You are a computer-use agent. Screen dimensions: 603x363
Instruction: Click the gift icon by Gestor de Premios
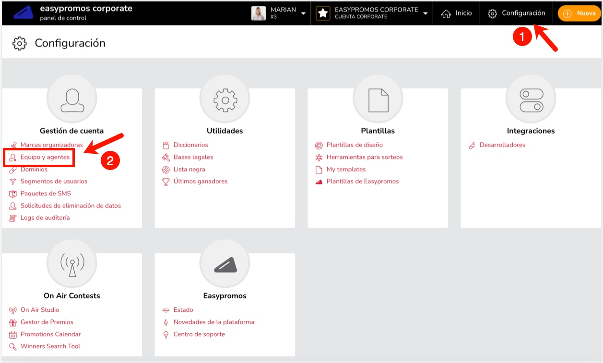pos(13,322)
